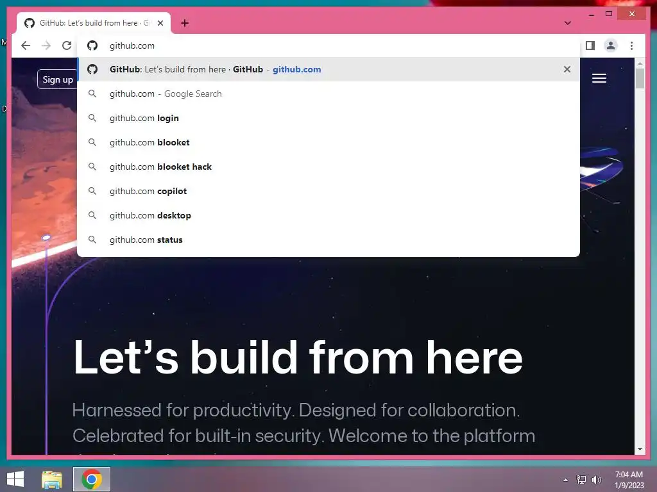Go back using the browser back arrow
Image resolution: width=657 pixels, height=492 pixels.
pos(26,45)
